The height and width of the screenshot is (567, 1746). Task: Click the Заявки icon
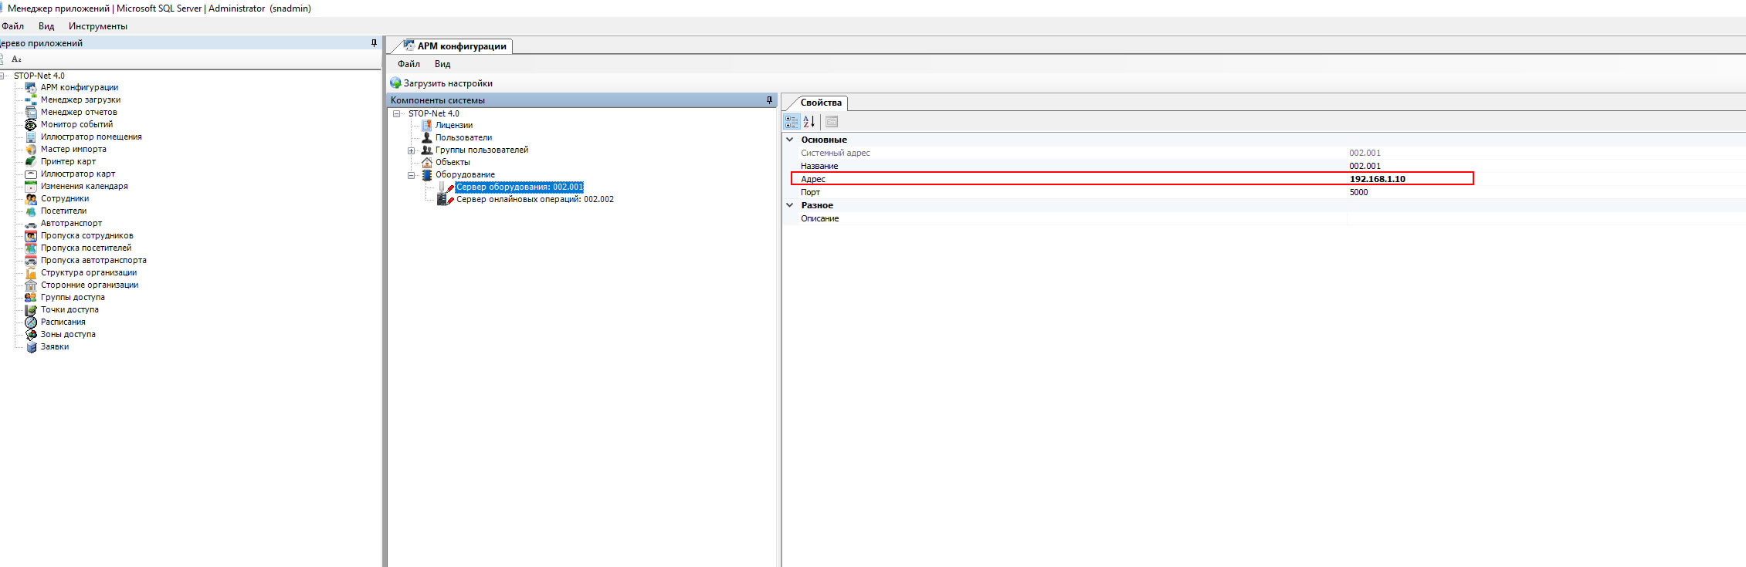[x=31, y=347]
